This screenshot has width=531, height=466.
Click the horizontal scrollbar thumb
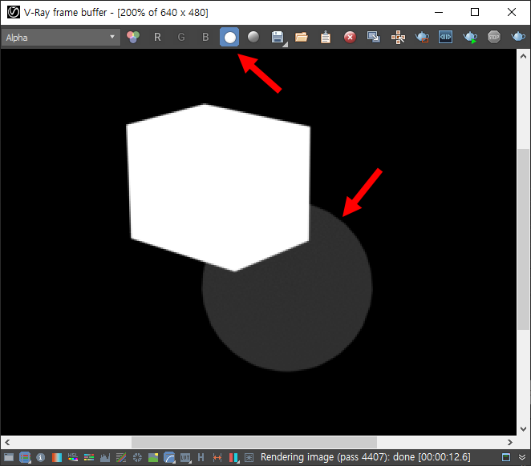[254, 442]
